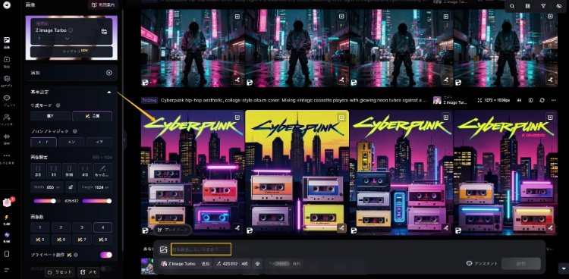The width and height of the screenshot is (569, 279).
Task: Open the memo button
Action: click(x=88, y=272)
